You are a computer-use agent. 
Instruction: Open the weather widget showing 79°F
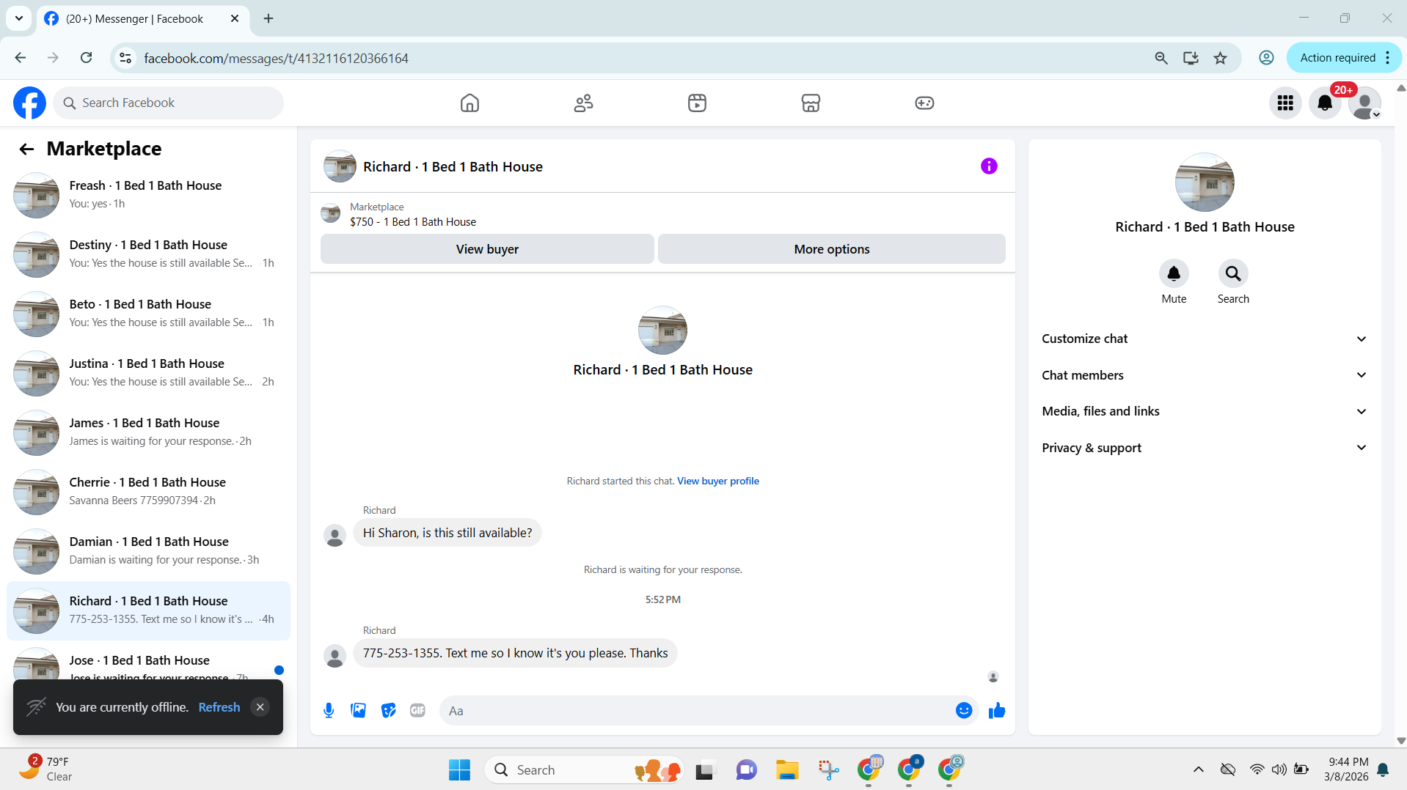point(45,769)
